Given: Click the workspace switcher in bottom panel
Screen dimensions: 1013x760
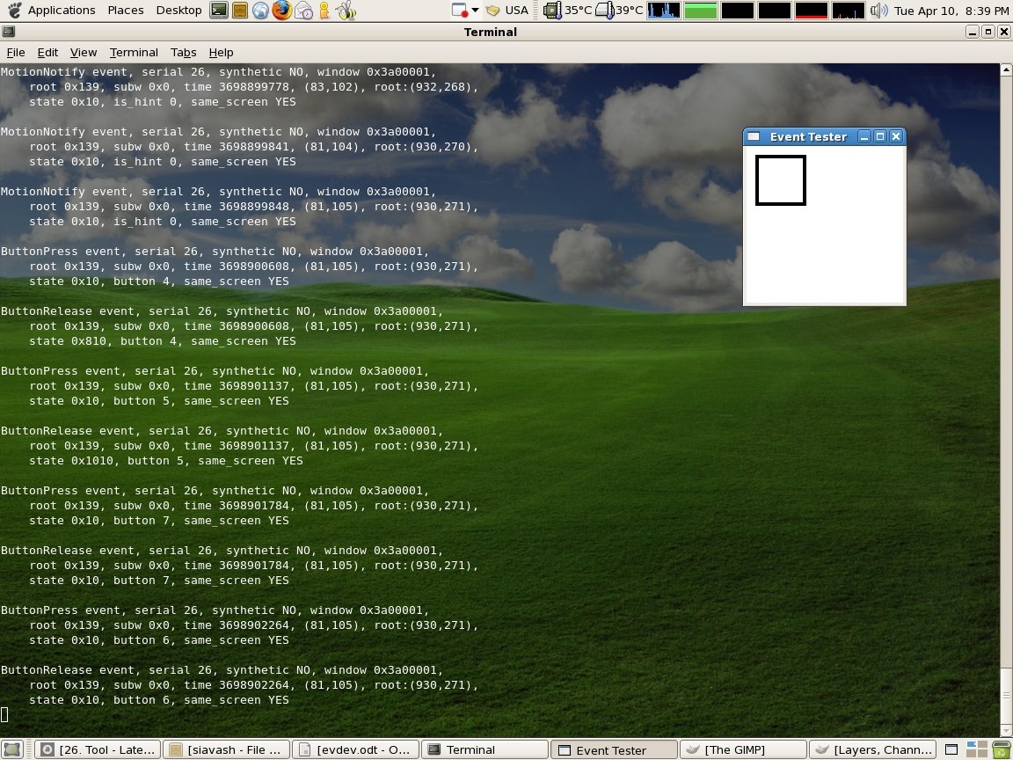Looking at the screenshot, I should [x=976, y=749].
